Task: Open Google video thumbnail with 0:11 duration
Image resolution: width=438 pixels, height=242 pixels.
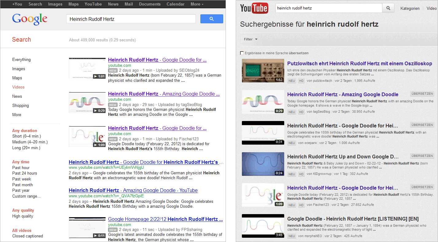Action: click(87, 228)
